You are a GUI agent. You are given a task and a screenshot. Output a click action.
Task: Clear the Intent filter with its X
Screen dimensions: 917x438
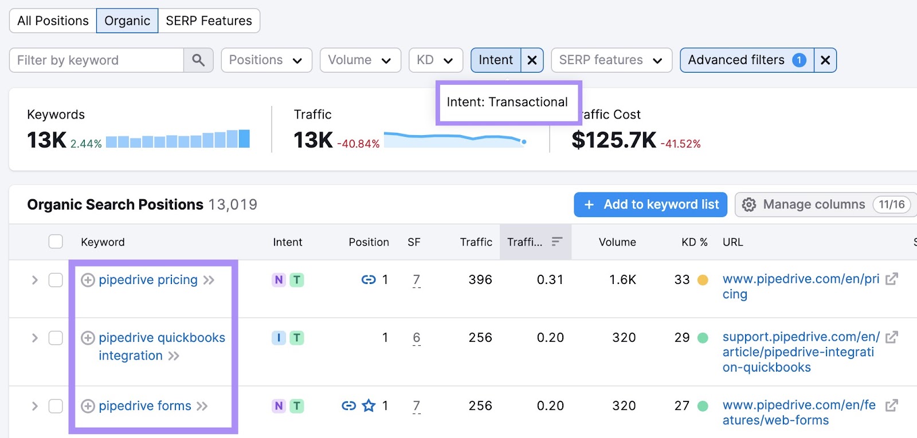click(532, 60)
